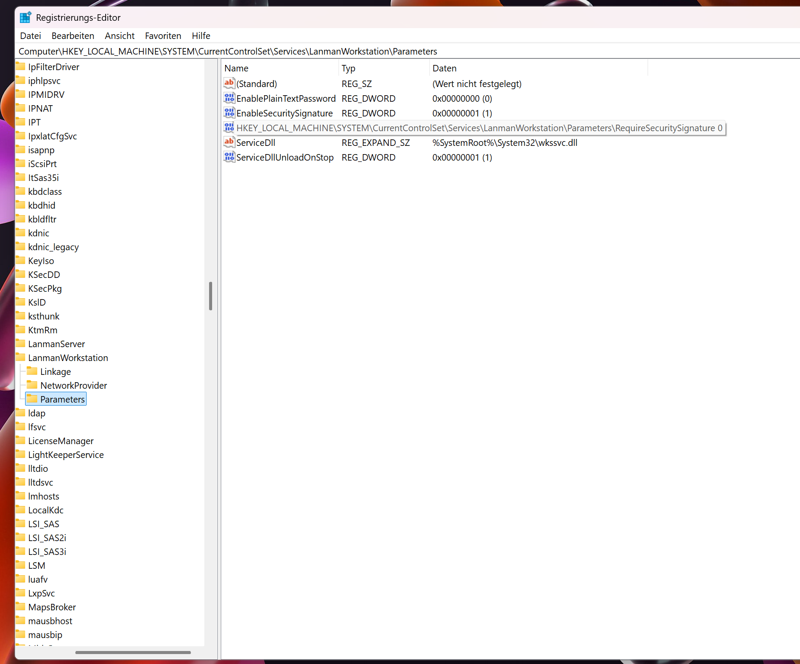Click the ldap folder icon
Screen dimensions: 800x664
pyautogui.click(x=20, y=413)
